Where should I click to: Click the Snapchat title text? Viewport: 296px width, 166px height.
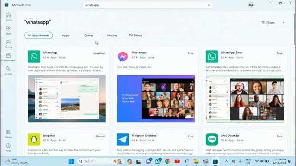click(x=49, y=136)
